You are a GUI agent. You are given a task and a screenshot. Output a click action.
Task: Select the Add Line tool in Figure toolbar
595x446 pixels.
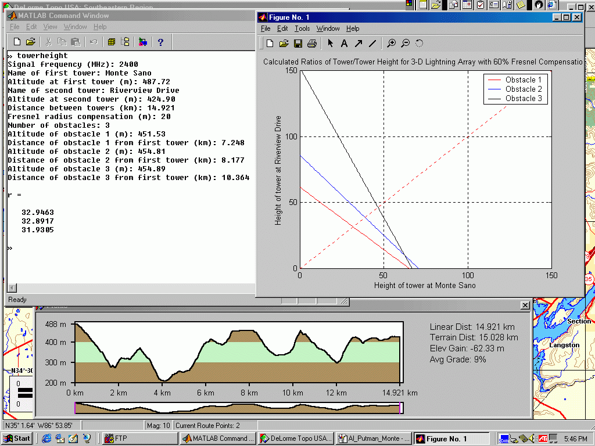[x=372, y=43]
